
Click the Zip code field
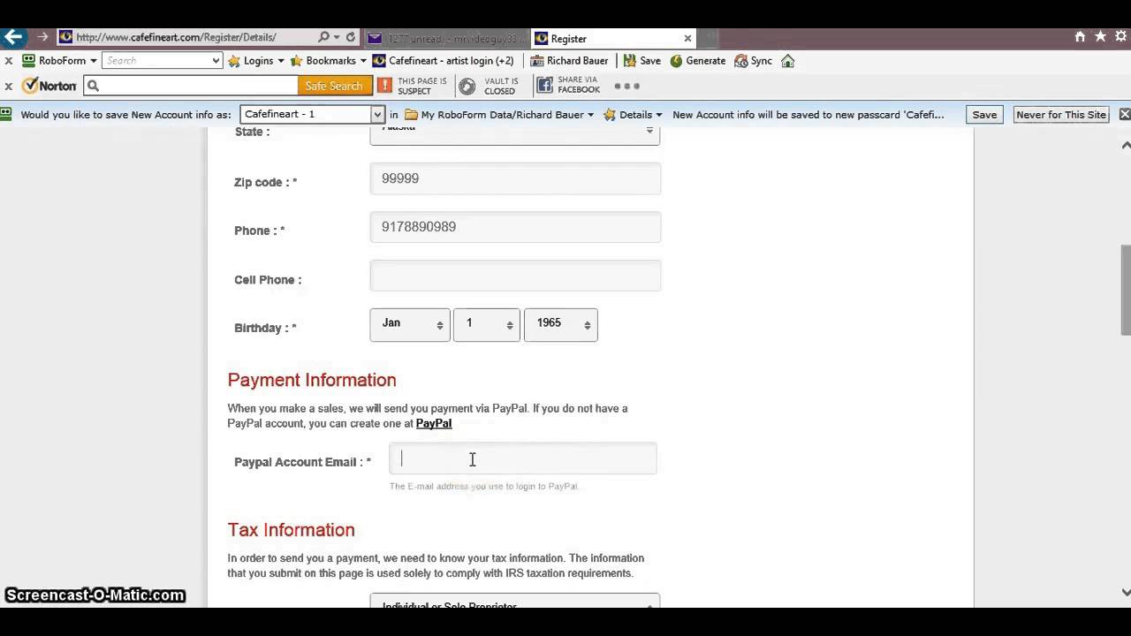pos(515,178)
